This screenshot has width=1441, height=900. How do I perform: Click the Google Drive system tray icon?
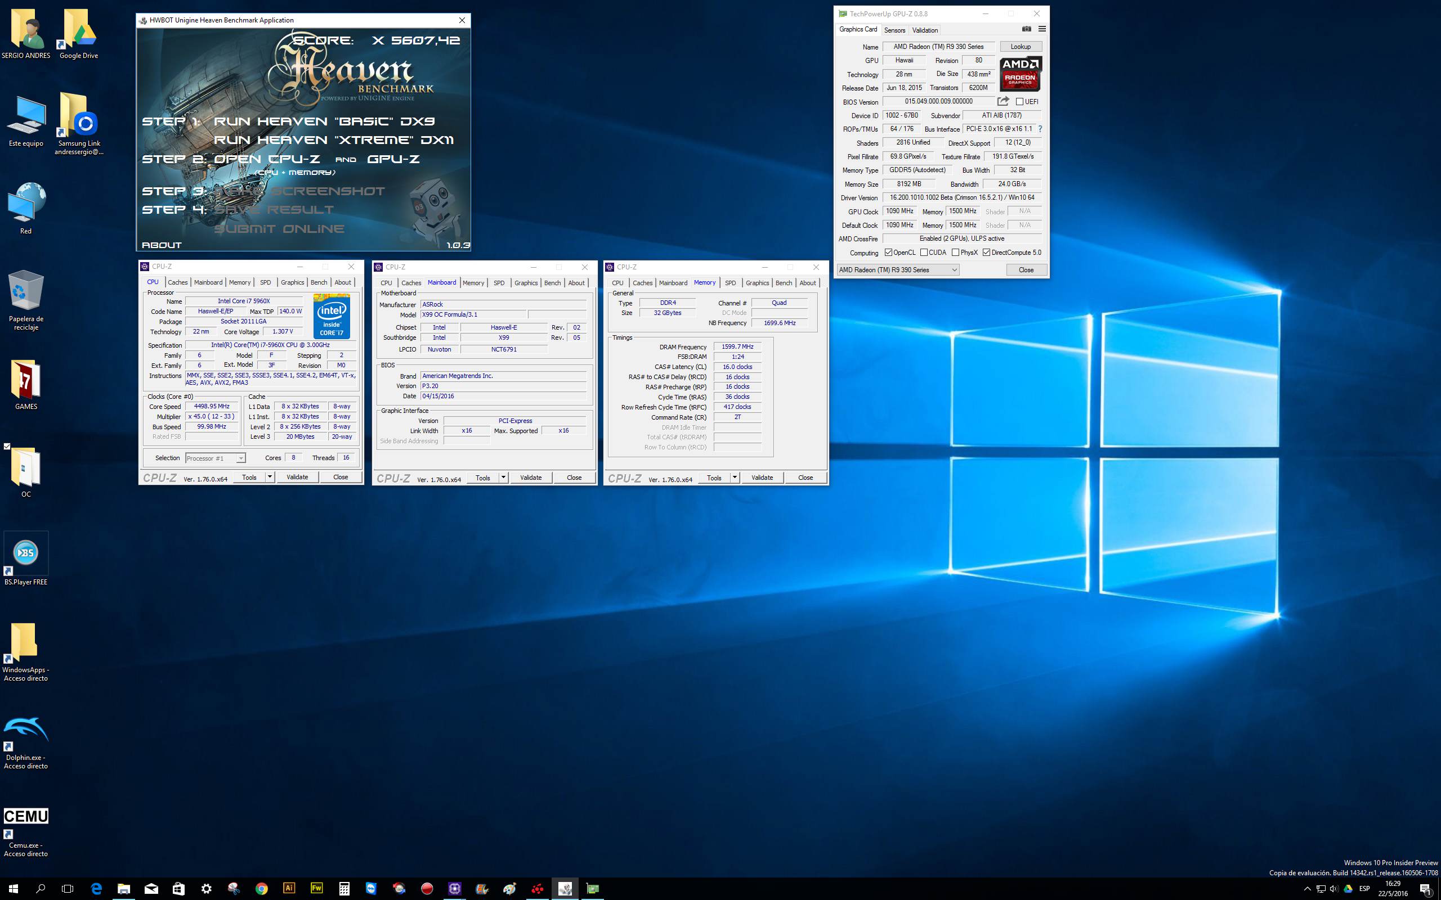(x=1349, y=888)
